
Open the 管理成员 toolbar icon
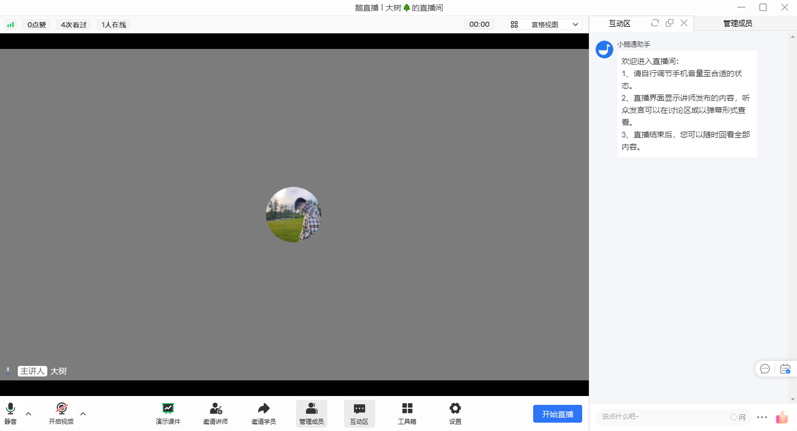pyautogui.click(x=312, y=414)
